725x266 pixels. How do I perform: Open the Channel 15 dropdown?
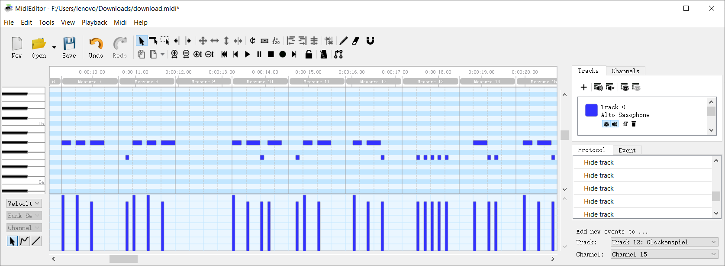(664, 254)
